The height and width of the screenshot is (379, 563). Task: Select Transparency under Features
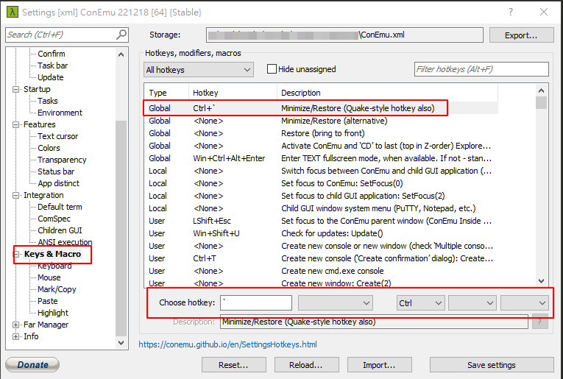[62, 160]
